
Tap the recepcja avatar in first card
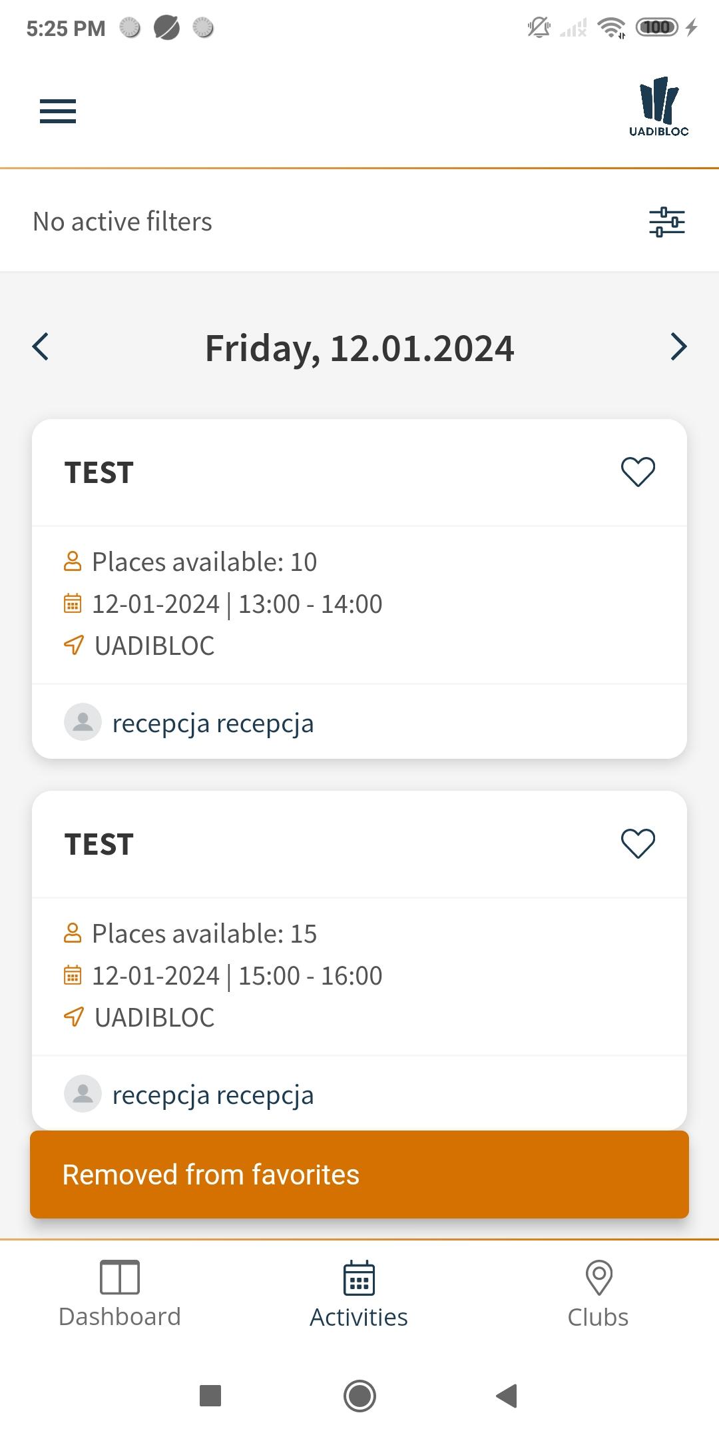[x=83, y=721]
